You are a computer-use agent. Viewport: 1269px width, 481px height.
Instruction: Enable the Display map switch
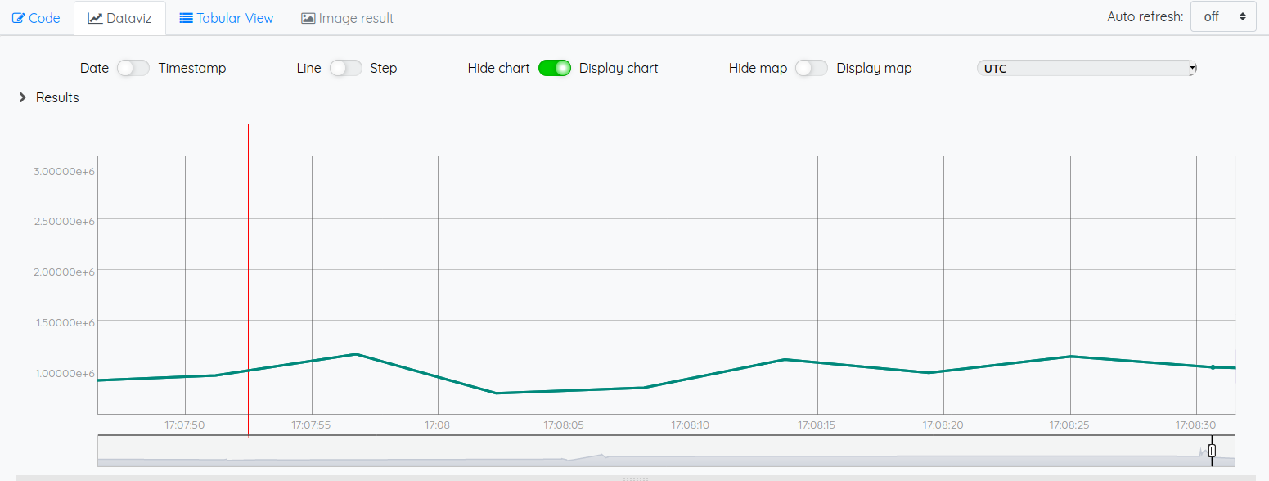812,68
